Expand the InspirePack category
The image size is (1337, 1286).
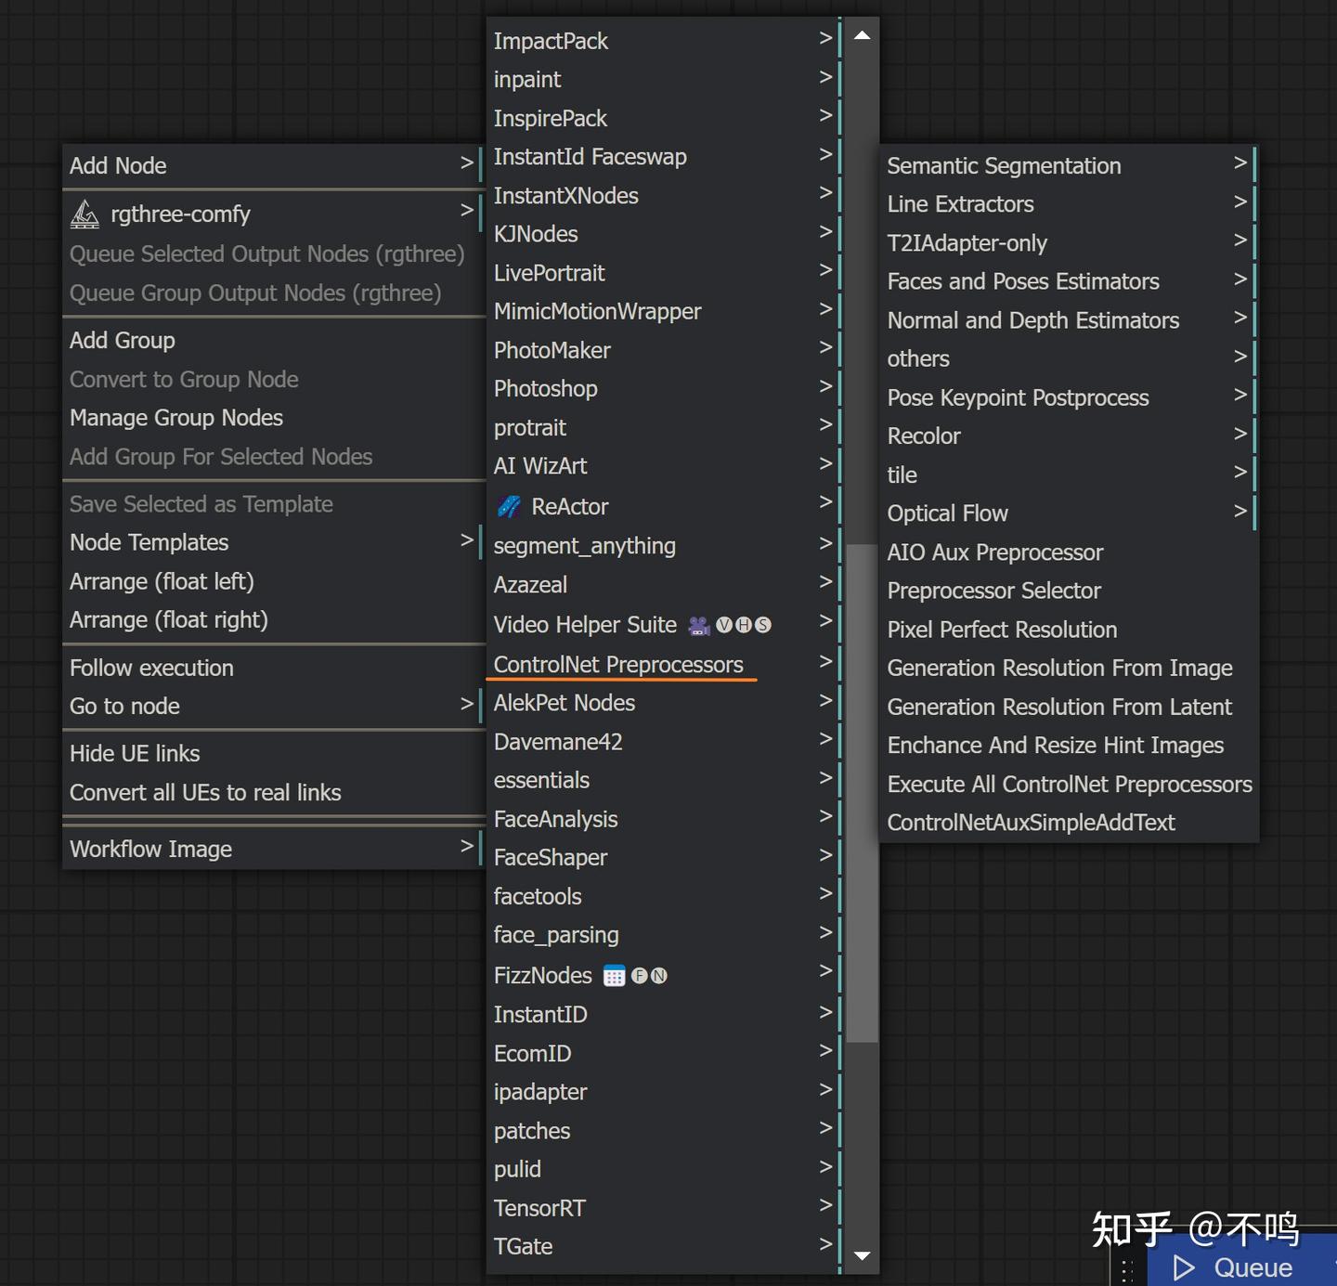[664, 118]
